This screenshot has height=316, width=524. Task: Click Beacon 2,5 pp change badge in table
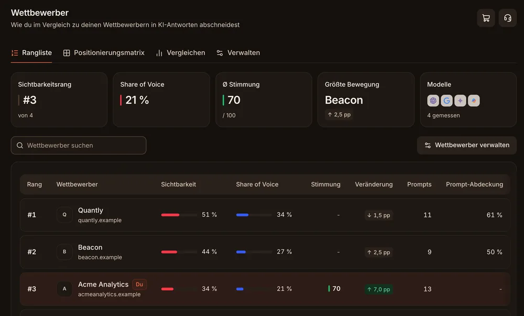(378, 253)
